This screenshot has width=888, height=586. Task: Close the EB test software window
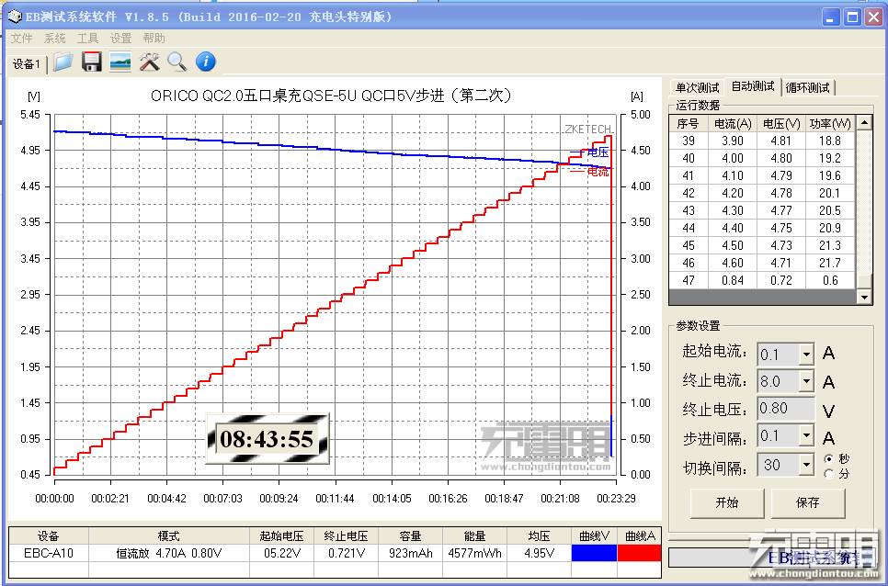click(x=873, y=17)
